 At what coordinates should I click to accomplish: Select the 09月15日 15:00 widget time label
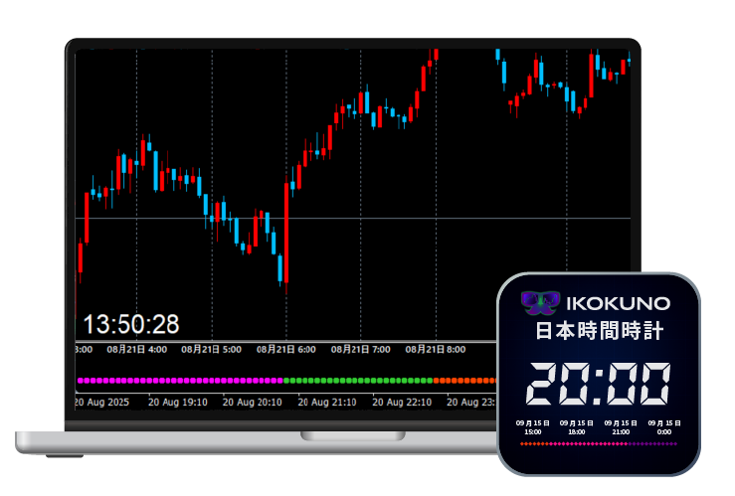[x=532, y=426]
